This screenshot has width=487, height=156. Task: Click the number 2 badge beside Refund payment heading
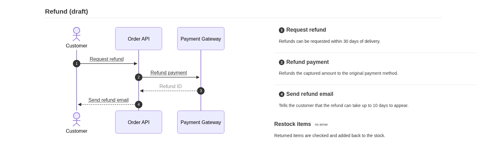pyautogui.click(x=282, y=62)
